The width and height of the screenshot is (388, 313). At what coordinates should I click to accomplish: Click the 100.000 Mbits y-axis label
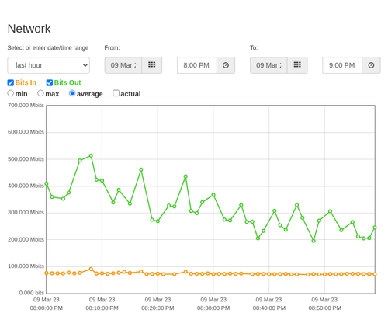[26, 266]
